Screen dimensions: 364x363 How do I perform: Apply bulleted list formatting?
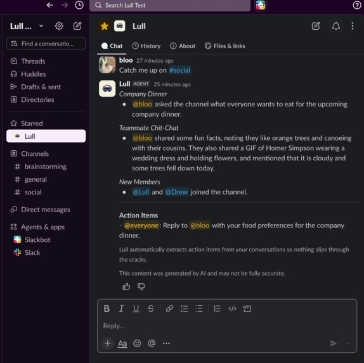click(199, 309)
